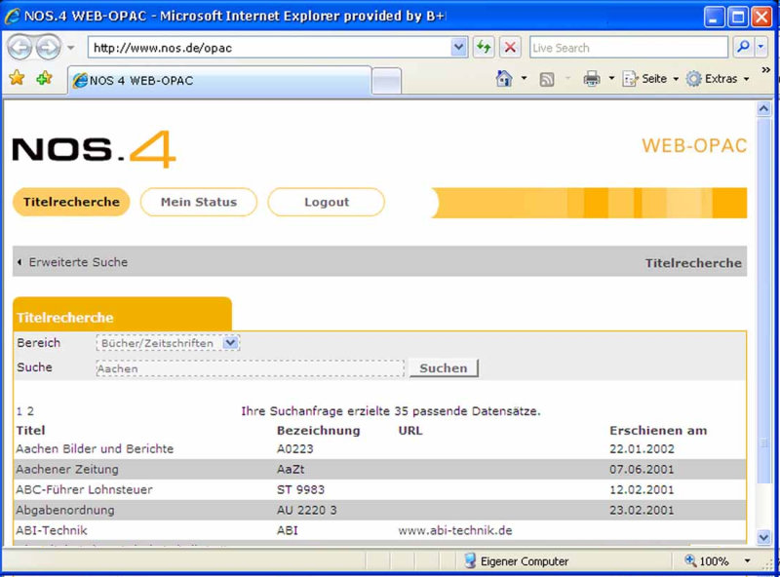The width and height of the screenshot is (780, 577).
Task: Open the Favorites Center star icon
Action: tap(17, 78)
